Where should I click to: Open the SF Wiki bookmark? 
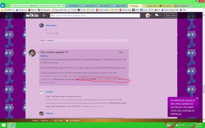tap(82, 10)
